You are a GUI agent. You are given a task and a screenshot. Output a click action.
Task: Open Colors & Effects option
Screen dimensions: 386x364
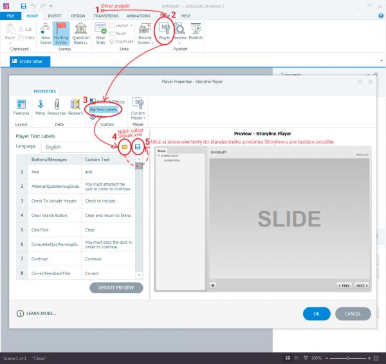point(107,102)
